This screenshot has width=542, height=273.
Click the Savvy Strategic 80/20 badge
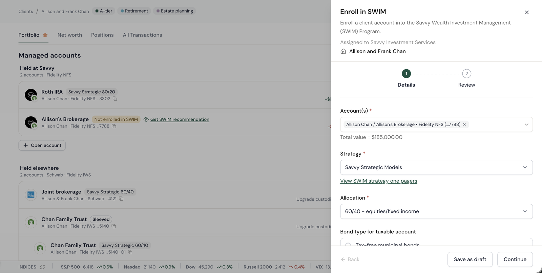(x=92, y=92)
